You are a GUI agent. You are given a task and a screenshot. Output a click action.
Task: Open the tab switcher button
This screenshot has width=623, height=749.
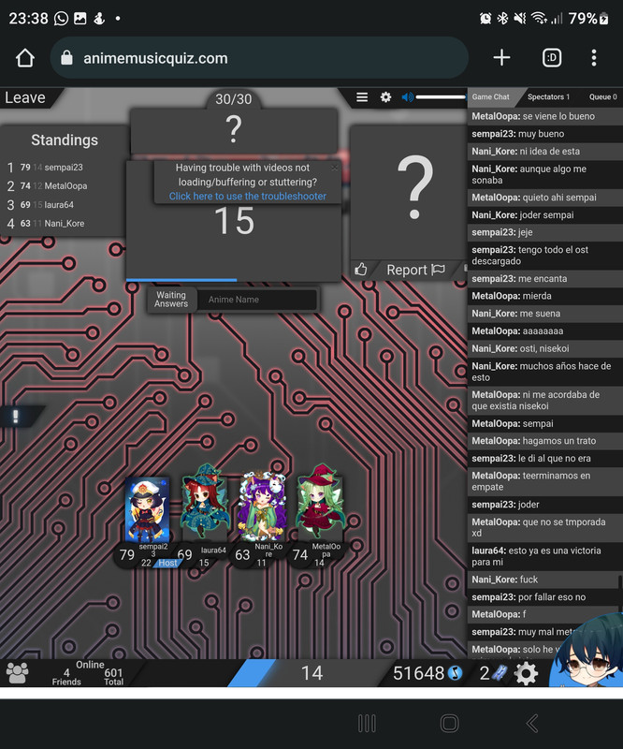pyautogui.click(x=552, y=58)
